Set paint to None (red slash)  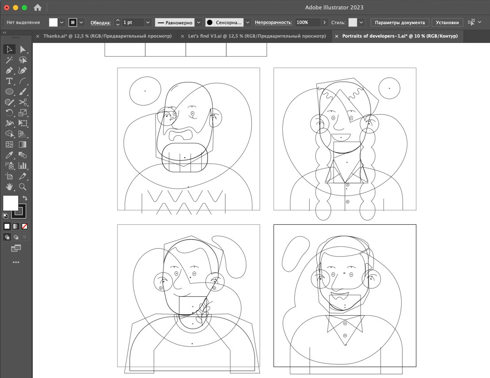tap(25, 227)
